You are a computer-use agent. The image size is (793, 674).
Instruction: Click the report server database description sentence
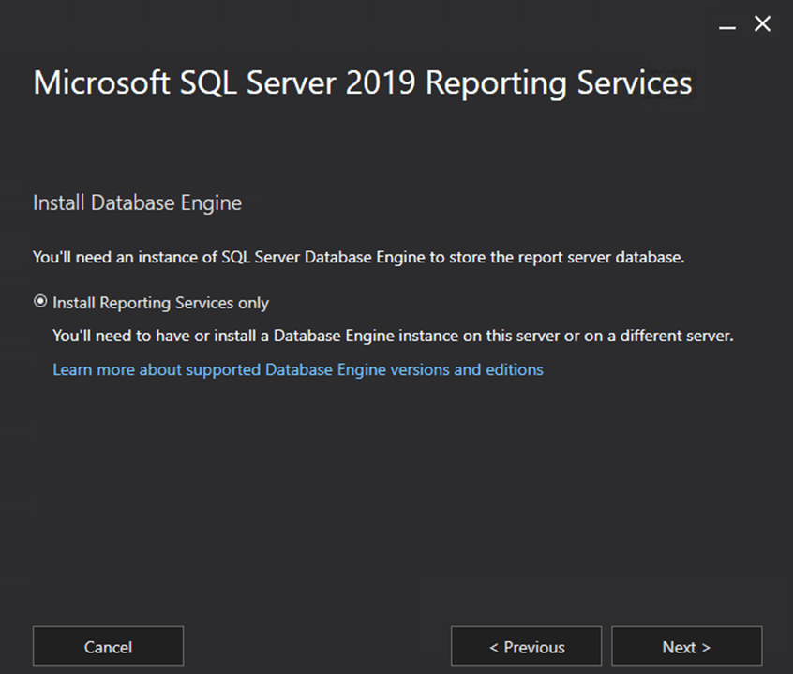[358, 257]
